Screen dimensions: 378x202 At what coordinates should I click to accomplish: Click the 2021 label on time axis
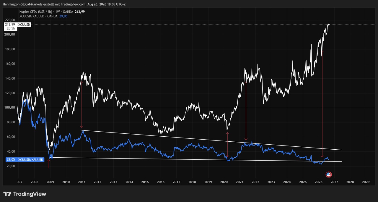click(x=240, y=182)
